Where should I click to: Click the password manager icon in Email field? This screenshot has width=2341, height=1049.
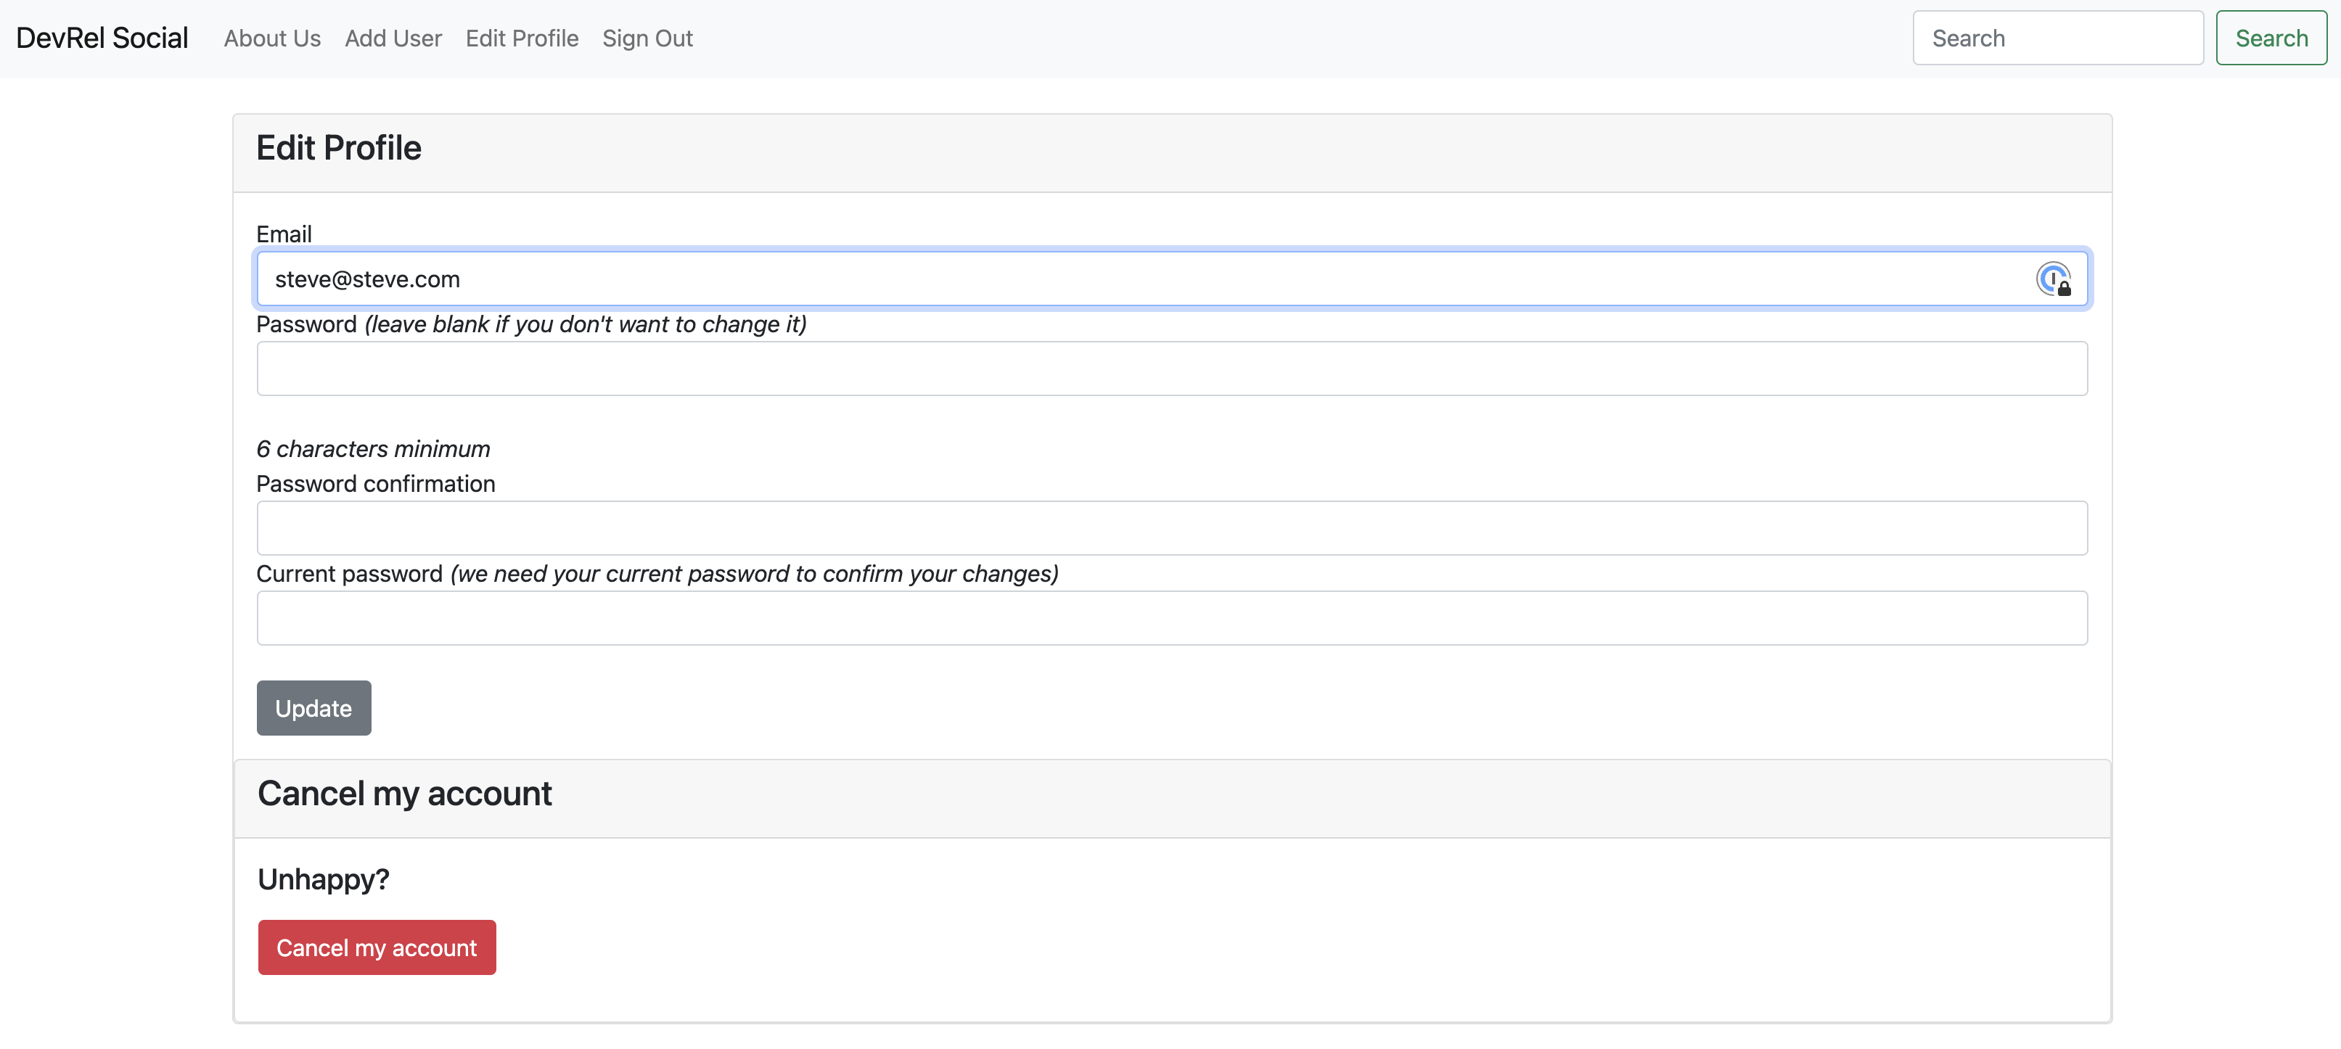(x=2053, y=279)
